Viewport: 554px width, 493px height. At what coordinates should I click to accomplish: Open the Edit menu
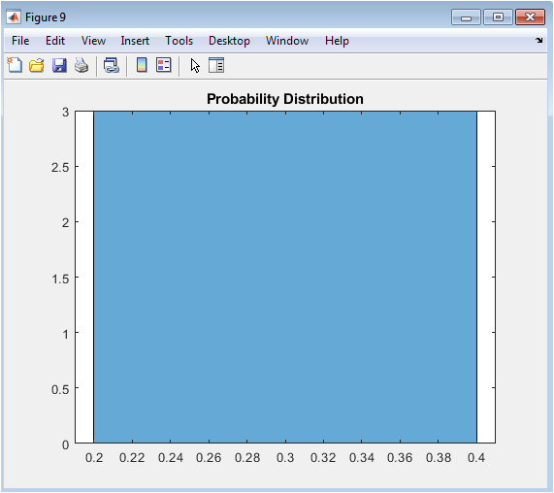(x=55, y=41)
